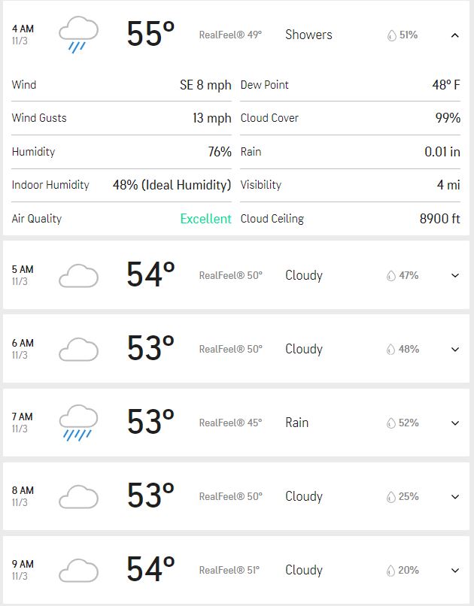Click the raindrop icon beside 20%
This screenshot has height=606, width=474.
(x=391, y=571)
